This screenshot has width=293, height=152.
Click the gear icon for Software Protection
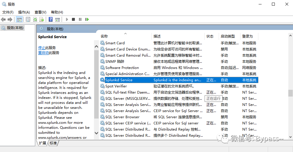[x=102, y=67]
